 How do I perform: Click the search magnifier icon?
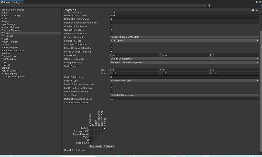tap(208, 5)
